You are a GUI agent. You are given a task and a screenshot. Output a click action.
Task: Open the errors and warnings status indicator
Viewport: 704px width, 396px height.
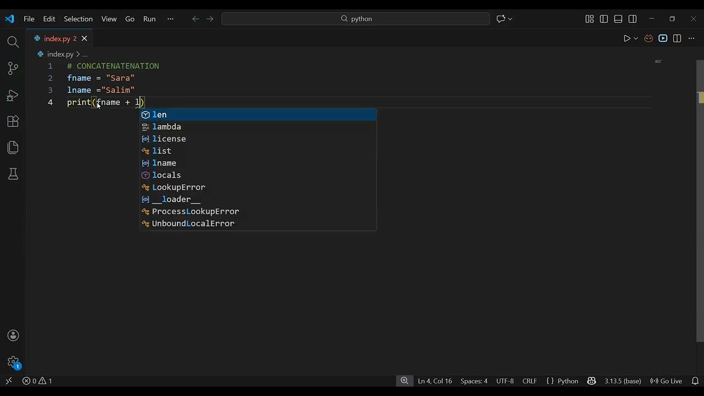click(x=37, y=381)
